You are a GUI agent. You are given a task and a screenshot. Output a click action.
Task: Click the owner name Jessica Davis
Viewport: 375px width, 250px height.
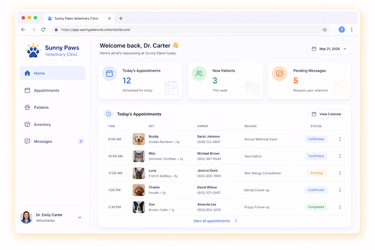(x=208, y=171)
